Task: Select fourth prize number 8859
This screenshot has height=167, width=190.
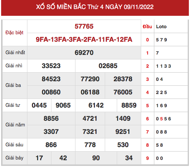Action: click(129, 105)
